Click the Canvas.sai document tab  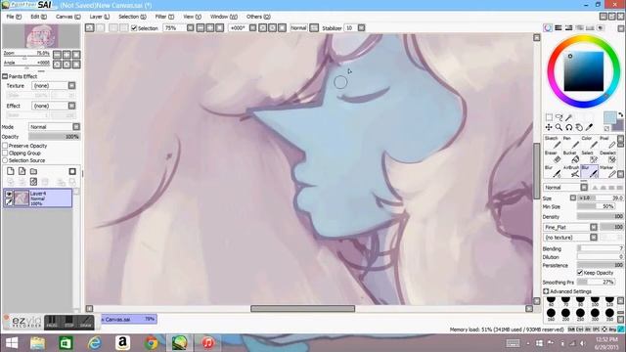tap(128, 319)
